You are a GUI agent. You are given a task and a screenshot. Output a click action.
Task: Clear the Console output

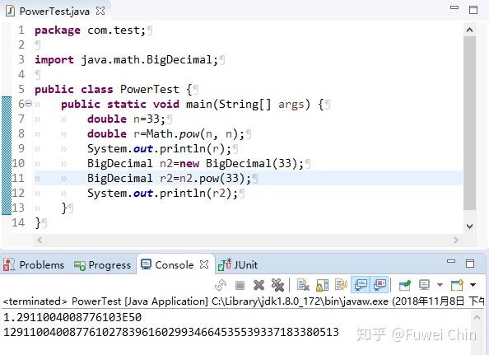[x=303, y=285]
